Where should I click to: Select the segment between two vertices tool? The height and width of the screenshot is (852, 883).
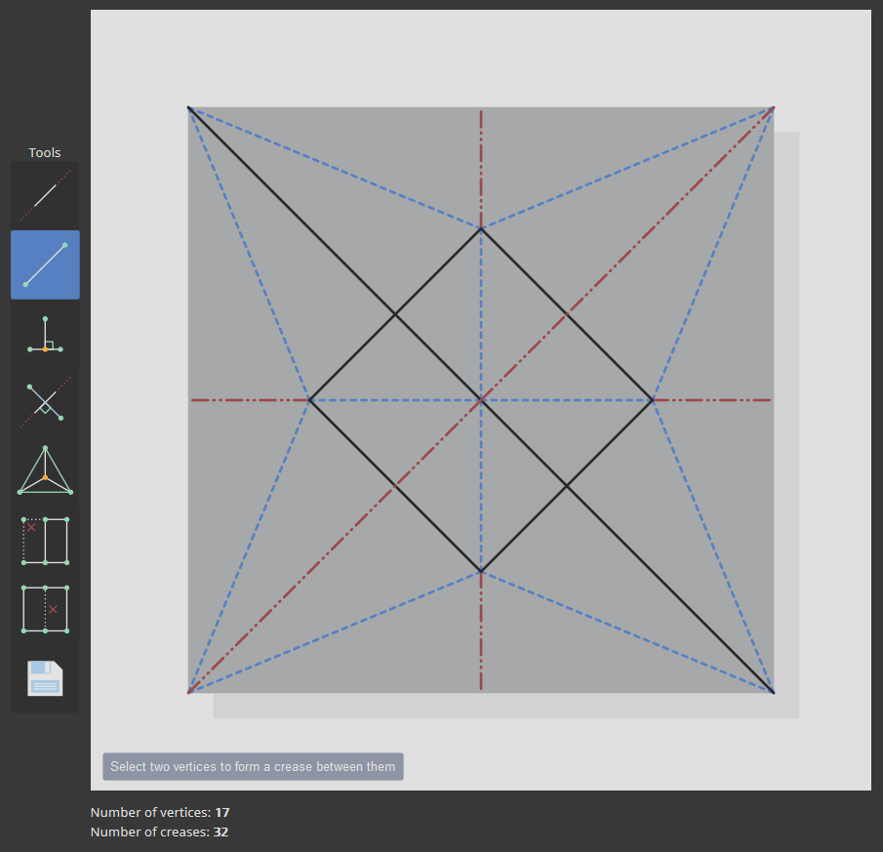[x=45, y=264]
